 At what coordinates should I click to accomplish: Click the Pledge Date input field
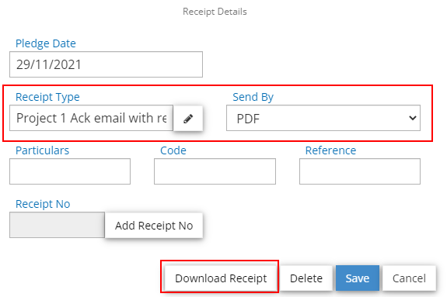(106, 64)
